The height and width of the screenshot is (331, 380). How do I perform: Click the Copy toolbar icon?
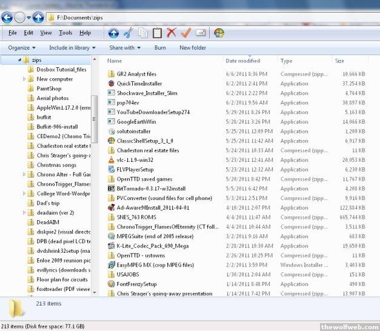(x=142, y=33)
